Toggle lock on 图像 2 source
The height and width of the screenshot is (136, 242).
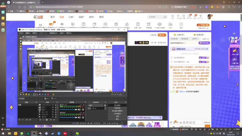pyautogui.click(x=56, y=110)
